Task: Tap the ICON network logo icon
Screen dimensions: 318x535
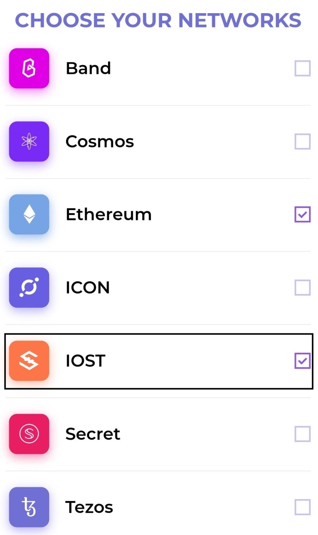Action: coord(29,288)
